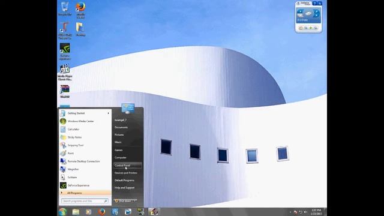Open the taskbar clock and date
The height and width of the screenshot is (216, 384).
click(316, 212)
